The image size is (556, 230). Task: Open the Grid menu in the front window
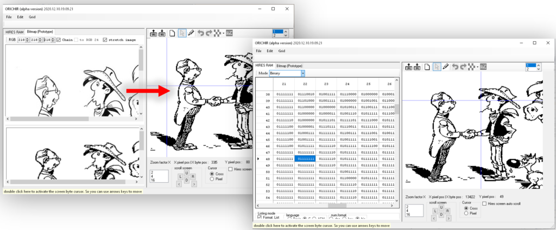(282, 51)
